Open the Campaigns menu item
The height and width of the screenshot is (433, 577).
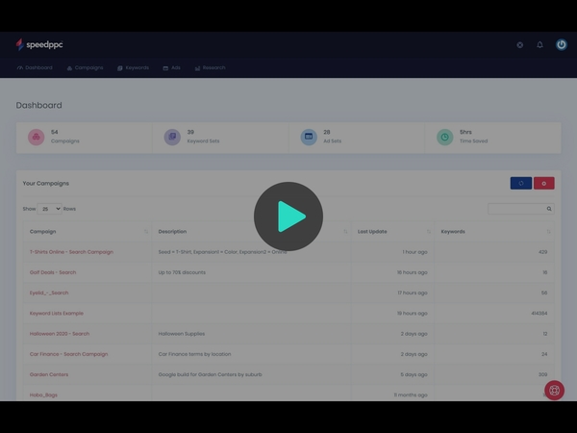(x=85, y=67)
